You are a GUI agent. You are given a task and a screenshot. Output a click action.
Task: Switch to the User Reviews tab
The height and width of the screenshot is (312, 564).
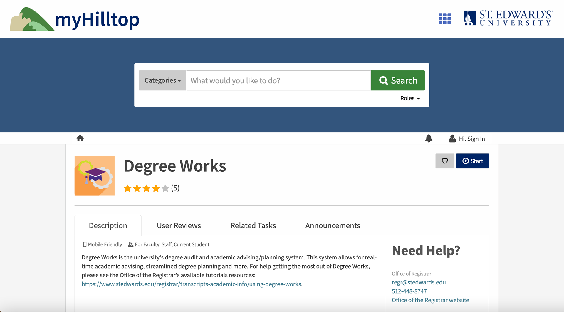click(x=179, y=225)
